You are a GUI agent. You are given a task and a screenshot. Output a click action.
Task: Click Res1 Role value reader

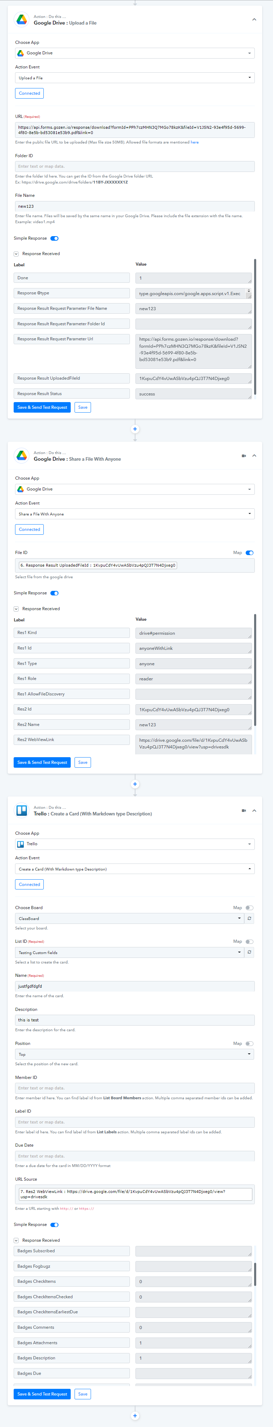click(194, 679)
